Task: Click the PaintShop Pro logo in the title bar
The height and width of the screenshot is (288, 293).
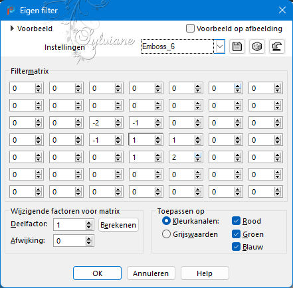Action: (11, 11)
